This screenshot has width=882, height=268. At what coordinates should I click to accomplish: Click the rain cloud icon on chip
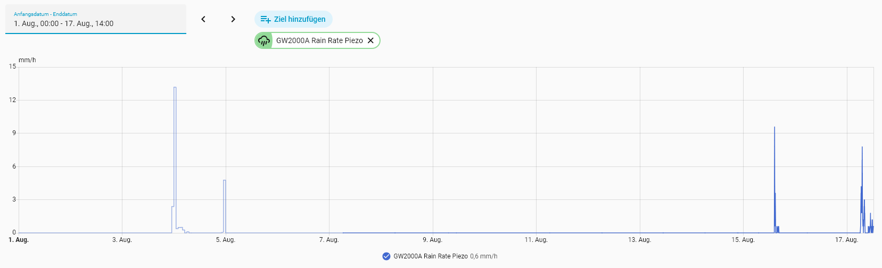263,40
